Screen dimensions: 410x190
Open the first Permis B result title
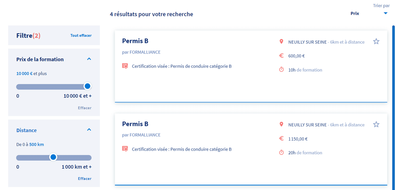tap(135, 41)
